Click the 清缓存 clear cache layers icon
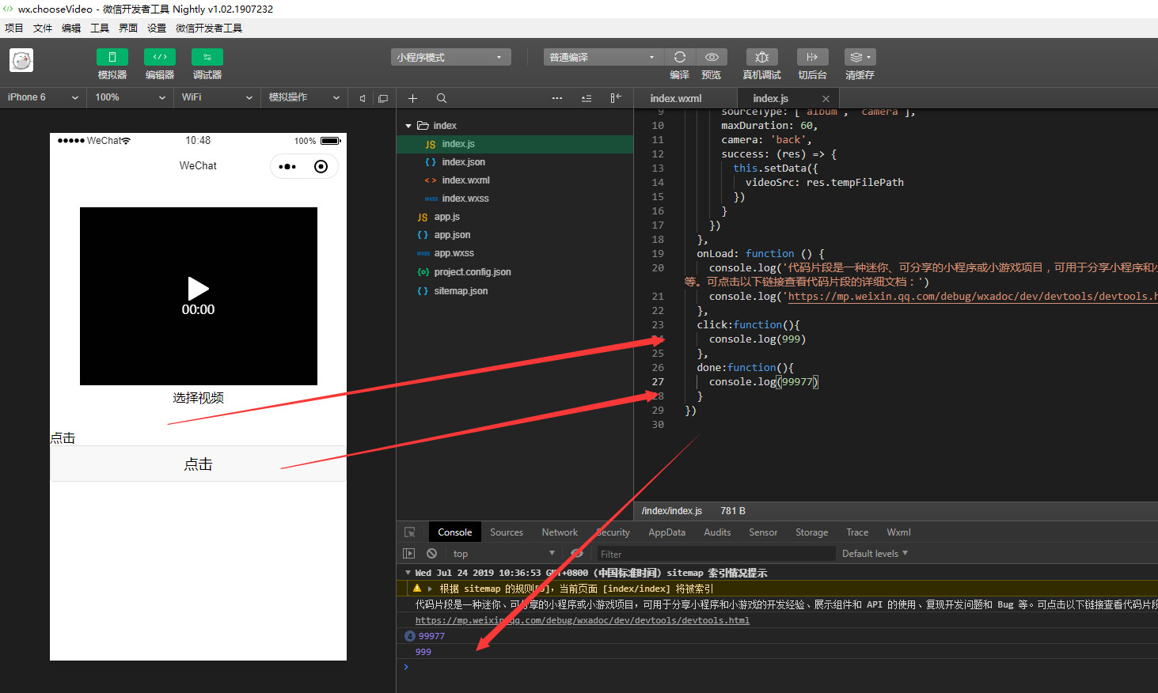 click(860, 57)
